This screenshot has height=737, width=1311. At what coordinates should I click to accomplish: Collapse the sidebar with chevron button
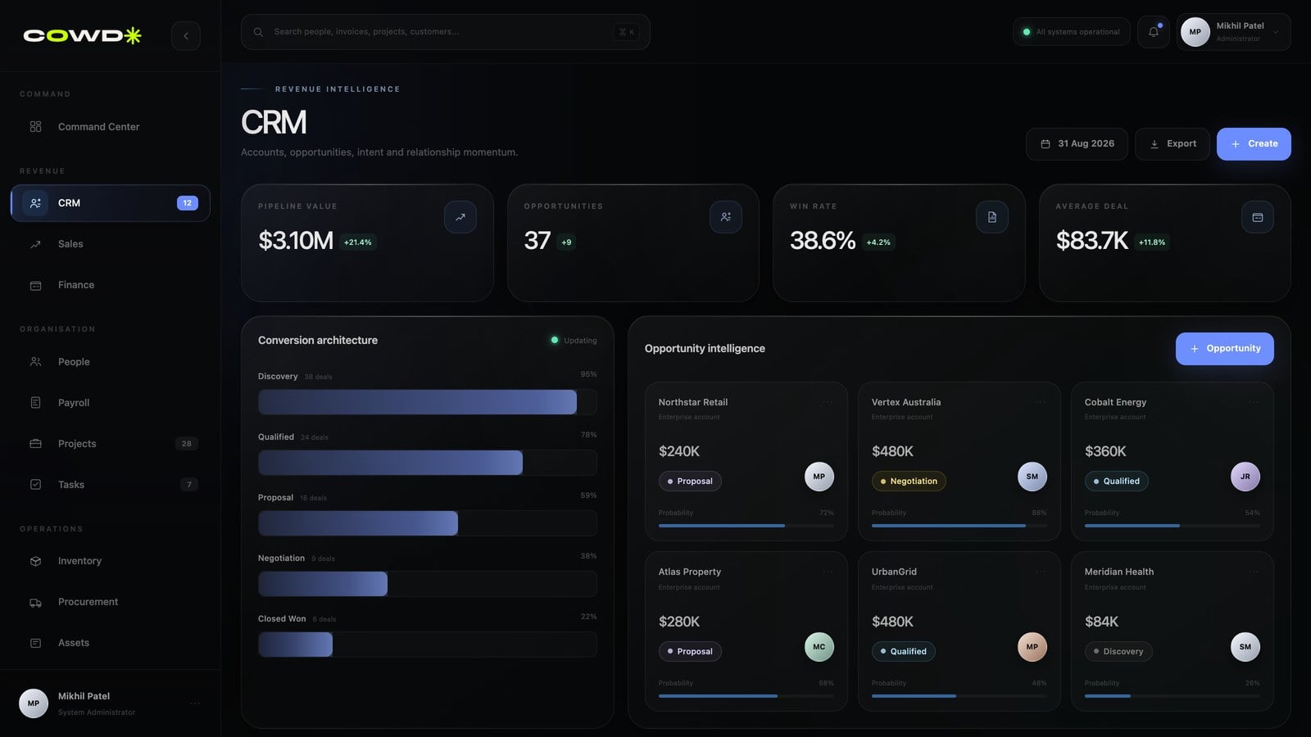point(186,36)
